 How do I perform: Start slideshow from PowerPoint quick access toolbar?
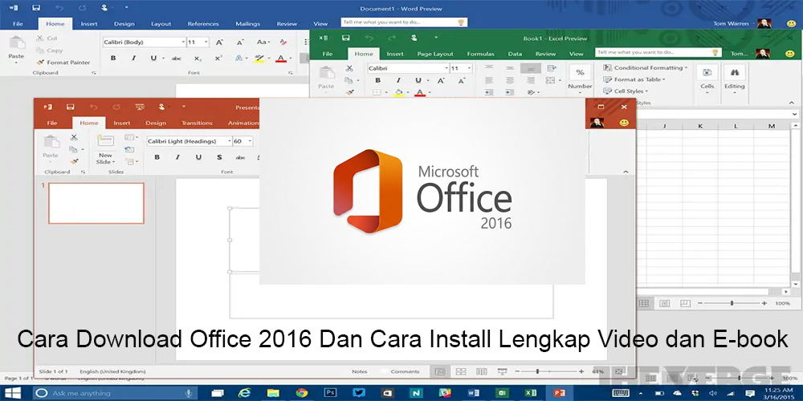(x=140, y=107)
